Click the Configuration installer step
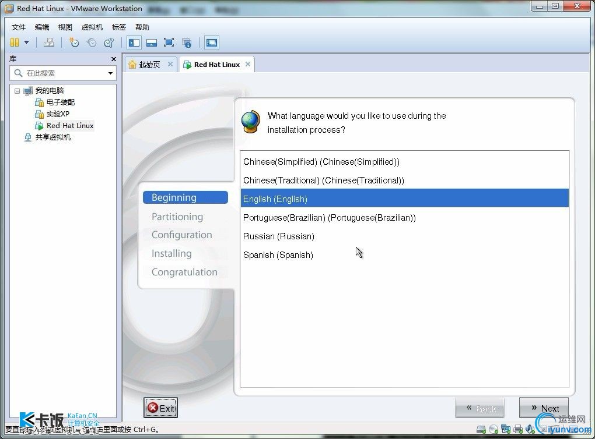 pos(182,235)
